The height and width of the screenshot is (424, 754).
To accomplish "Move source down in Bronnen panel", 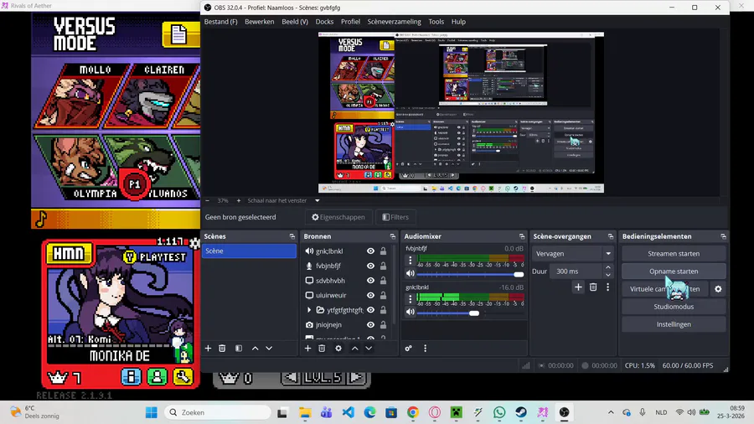I will 369,348.
